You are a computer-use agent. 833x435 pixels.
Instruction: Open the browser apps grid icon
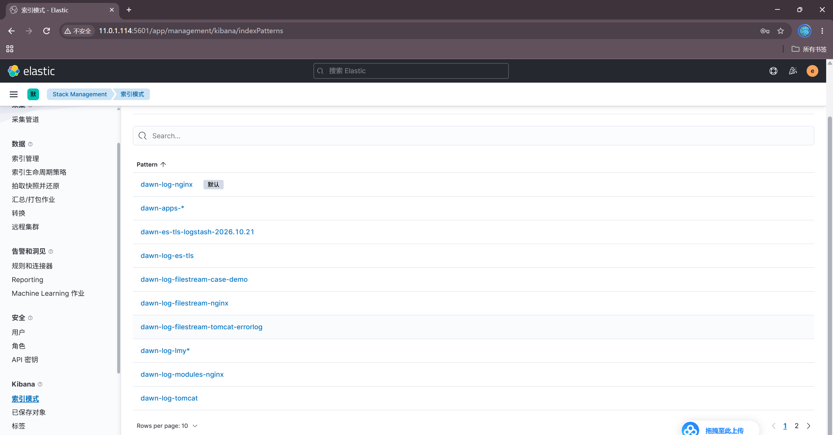pos(10,49)
